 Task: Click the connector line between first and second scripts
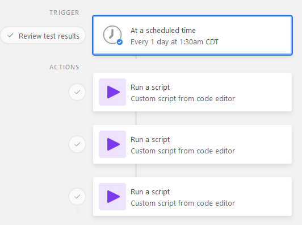click(x=136, y=118)
